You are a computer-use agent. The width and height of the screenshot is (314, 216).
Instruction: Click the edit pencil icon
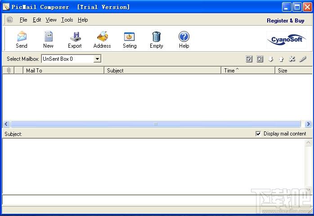coord(303,59)
